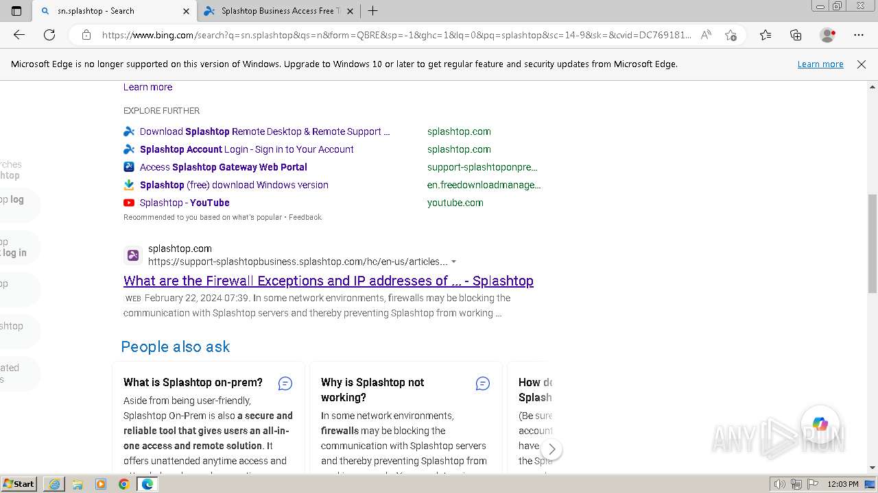The height and width of the screenshot is (493, 878).
Task: Select Why is Splashtop not working? card
Action: [x=406, y=418]
